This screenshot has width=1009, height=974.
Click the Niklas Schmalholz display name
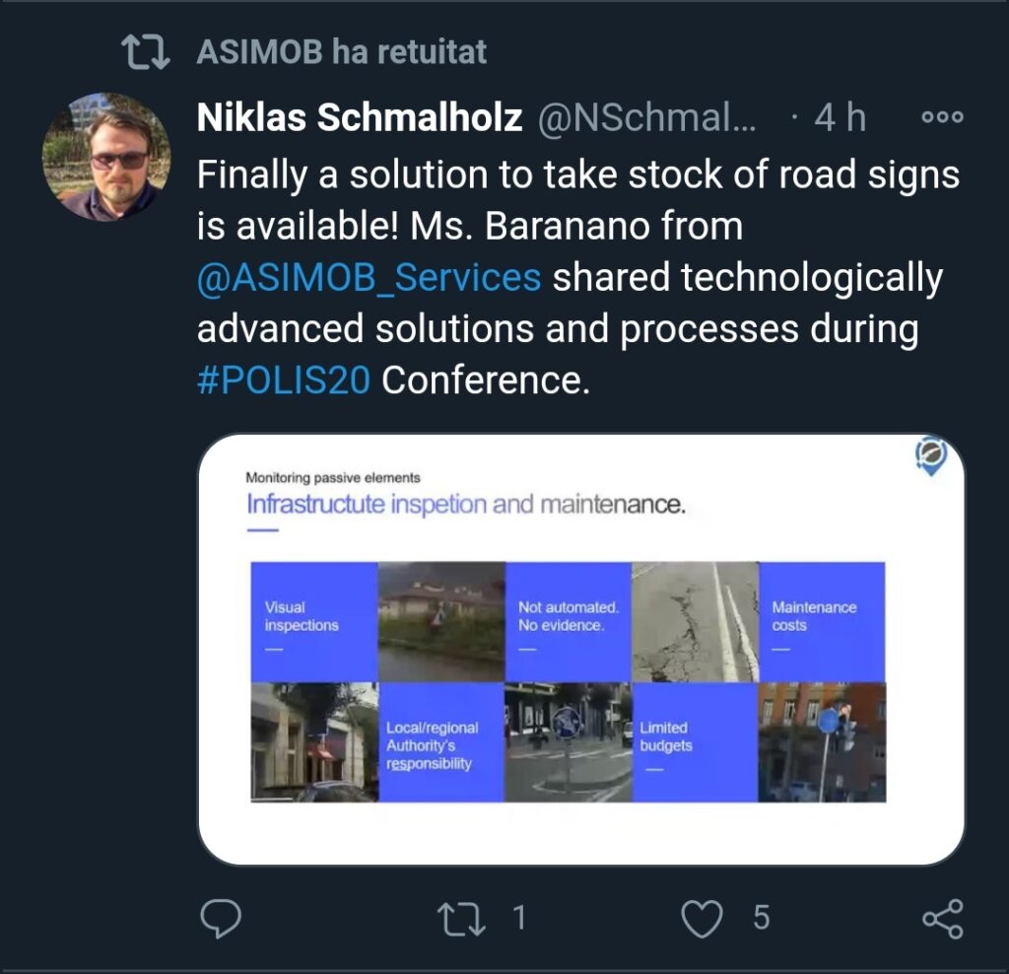pos(360,118)
